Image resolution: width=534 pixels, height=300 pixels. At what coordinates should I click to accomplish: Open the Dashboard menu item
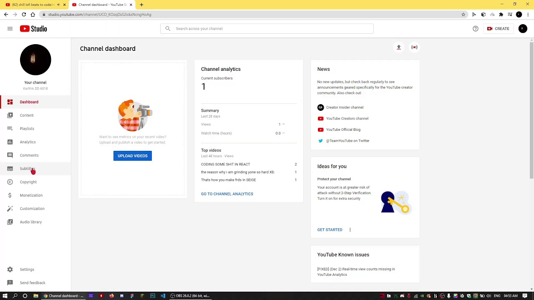[x=35, y=102]
